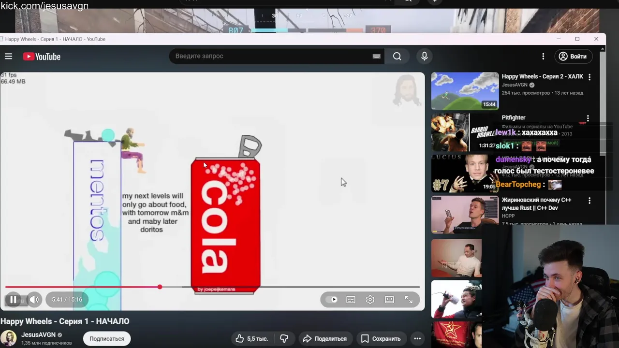Dislike the video with thumbs down
This screenshot has width=619, height=348.
point(284,339)
